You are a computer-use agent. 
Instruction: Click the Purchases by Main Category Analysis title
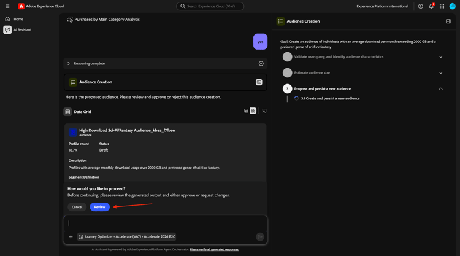coord(107,20)
